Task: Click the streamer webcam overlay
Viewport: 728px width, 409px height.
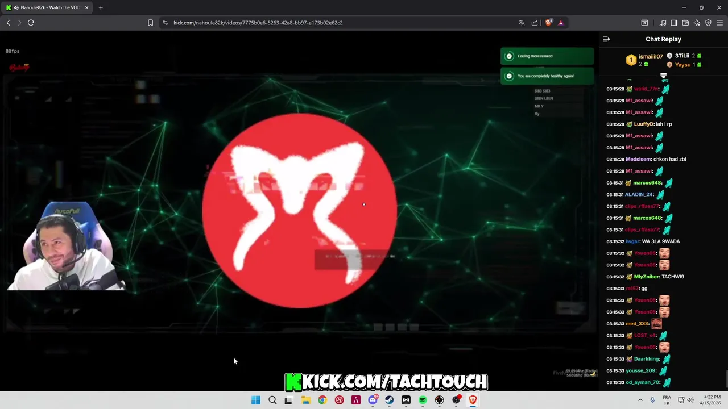Action: click(67, 246)
